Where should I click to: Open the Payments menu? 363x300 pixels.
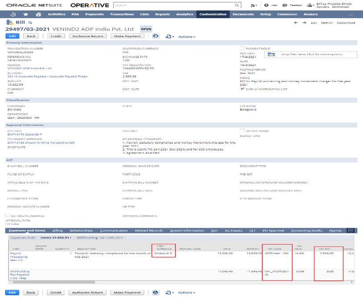pyautogui.click(x=95, y=14)
